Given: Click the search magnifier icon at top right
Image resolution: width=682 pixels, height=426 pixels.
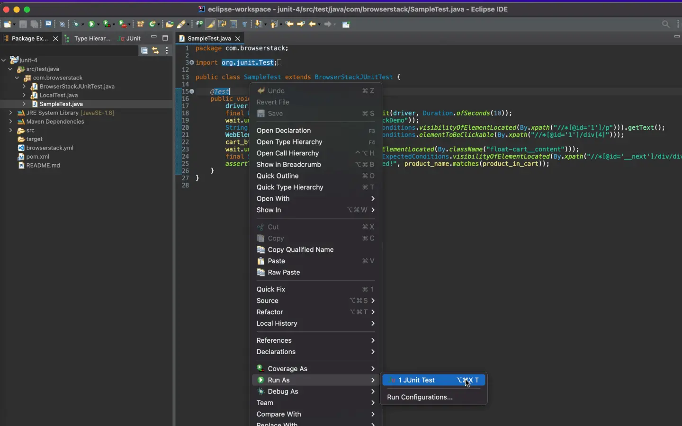Looking at the screenshot, I should [665, 24].
